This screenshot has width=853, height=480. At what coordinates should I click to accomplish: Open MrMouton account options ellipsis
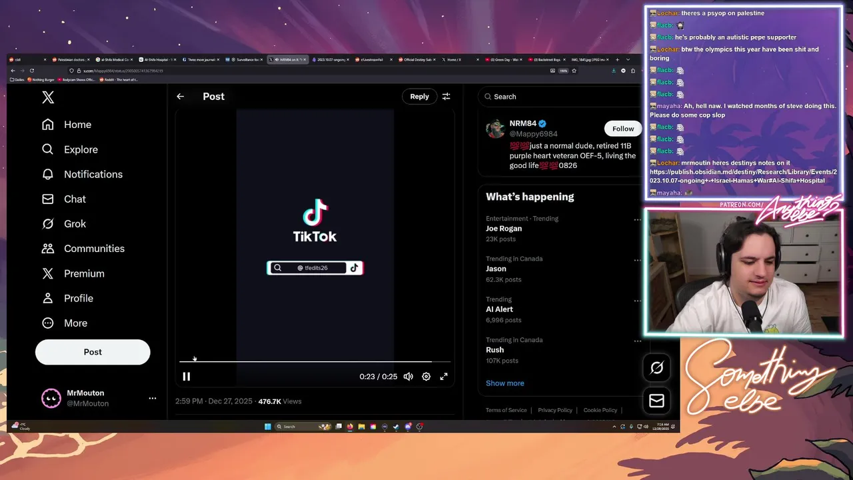(153, 398)
